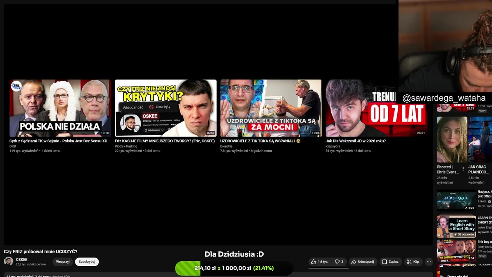This screenshot has height=277, width=492.
Task: Like the video with 1,6 tys. likes
Action: pos(320,262)
